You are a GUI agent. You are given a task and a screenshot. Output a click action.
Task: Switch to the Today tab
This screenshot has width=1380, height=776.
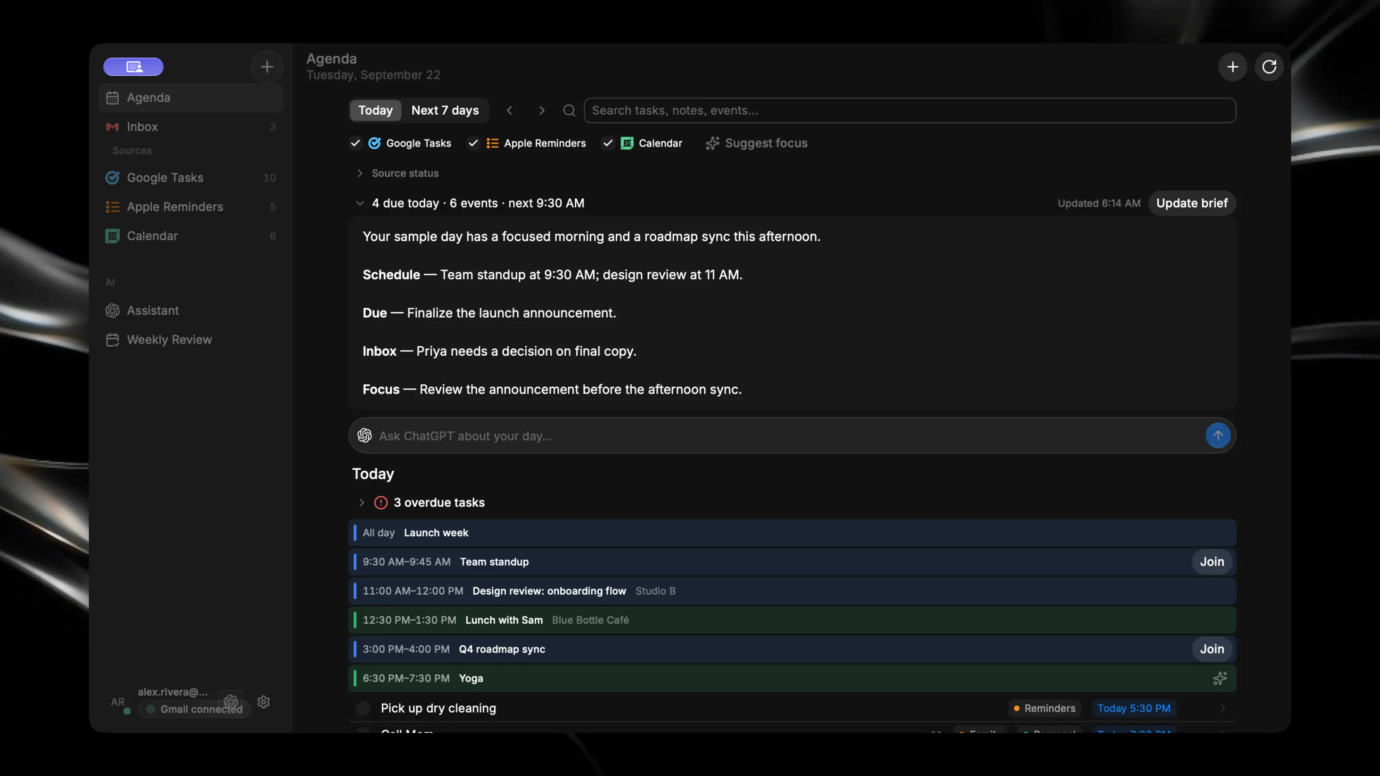[x=375, y=110]
